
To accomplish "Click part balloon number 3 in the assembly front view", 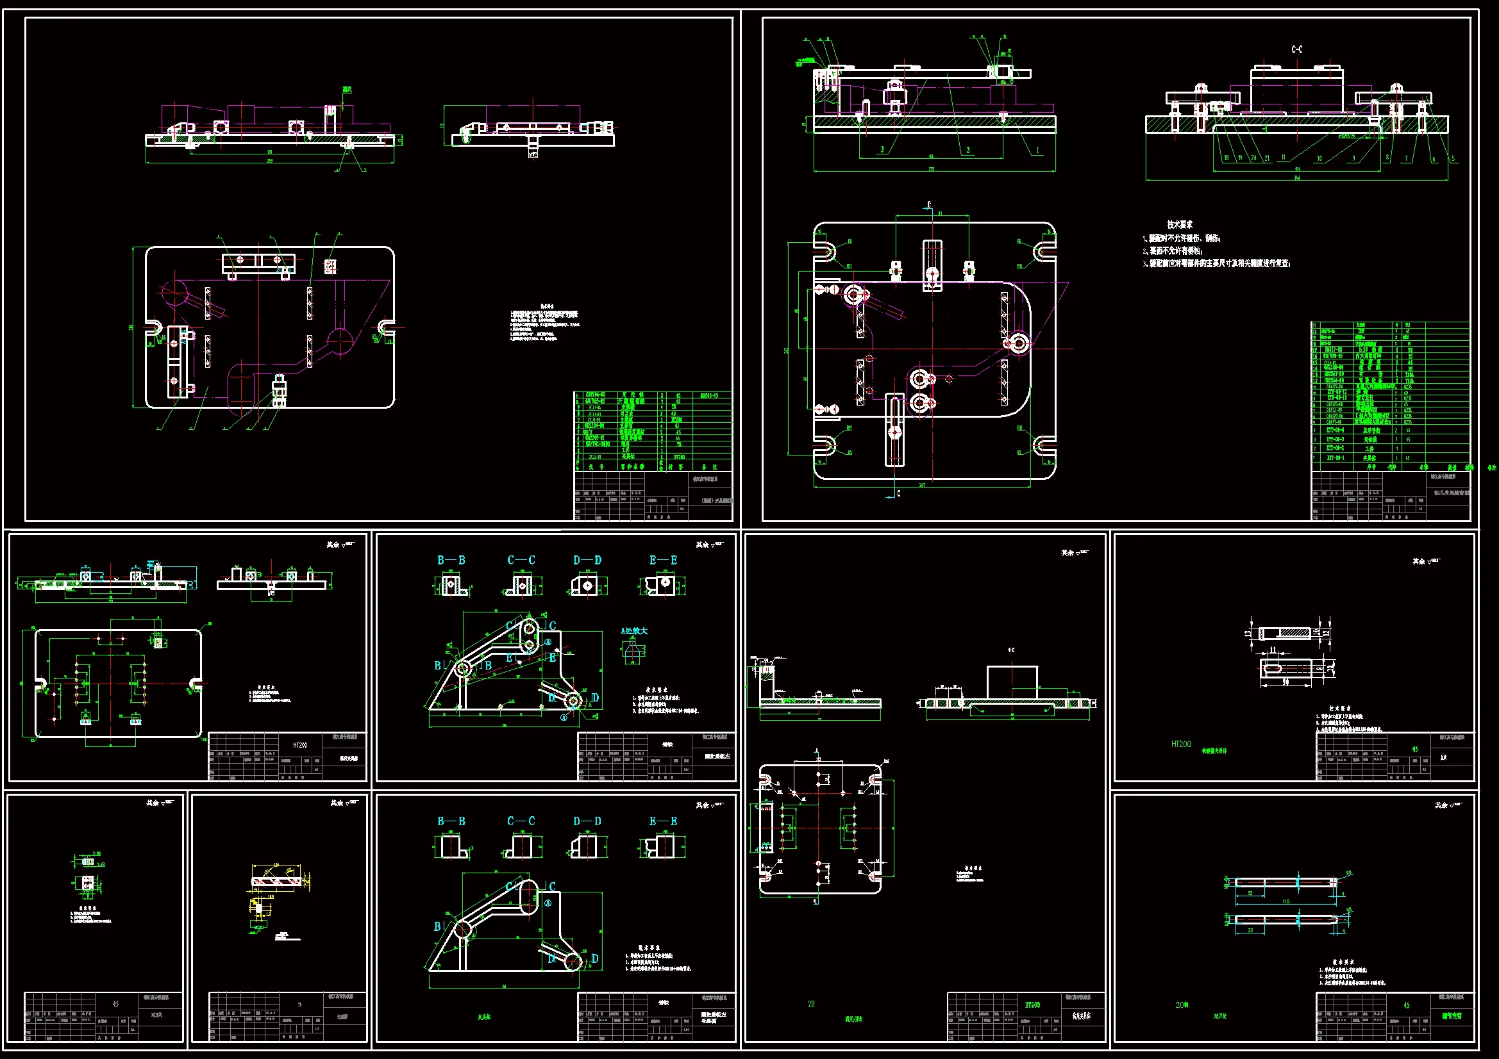I will pyautogui.click(x=882, y=149).
